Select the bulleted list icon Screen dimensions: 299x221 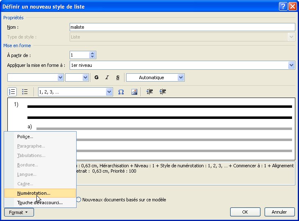point(25,92)
